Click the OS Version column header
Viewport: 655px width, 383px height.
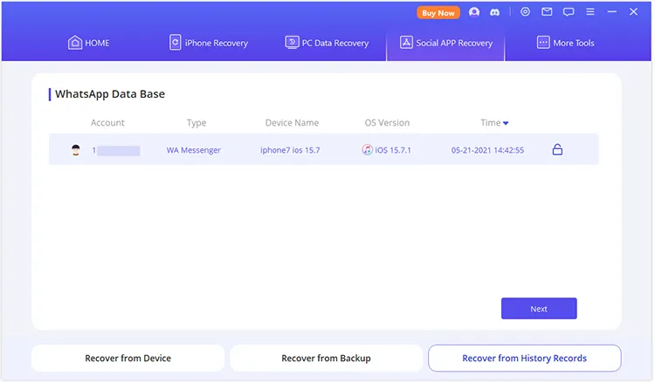pos(387,123)
